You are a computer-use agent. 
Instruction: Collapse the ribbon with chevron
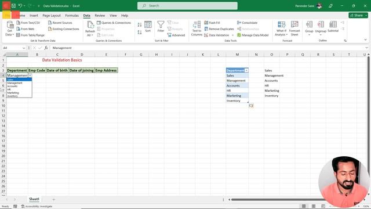pyautogui.click(x=365, y=40)
